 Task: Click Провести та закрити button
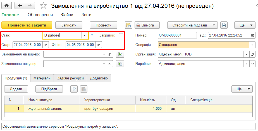click(27, 25)
